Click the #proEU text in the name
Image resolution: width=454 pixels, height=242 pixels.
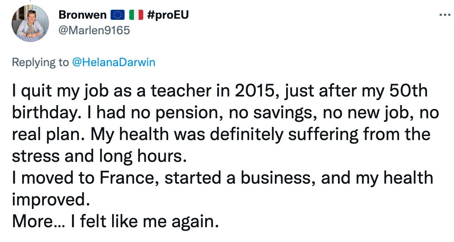pyautogui.click(x=168, y=15)
